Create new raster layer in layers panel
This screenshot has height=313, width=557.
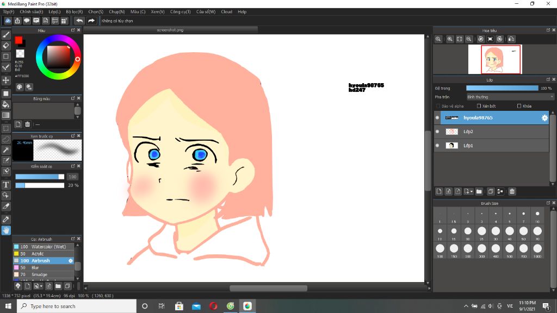[439, 192]
